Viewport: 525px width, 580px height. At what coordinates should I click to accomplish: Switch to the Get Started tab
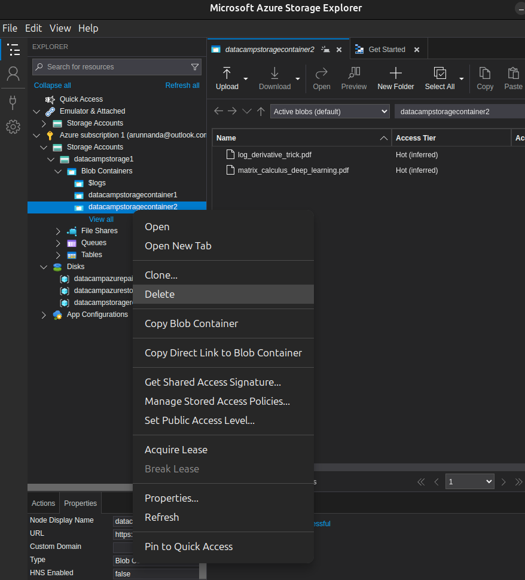pyautogui.click(x=386, y=50)
